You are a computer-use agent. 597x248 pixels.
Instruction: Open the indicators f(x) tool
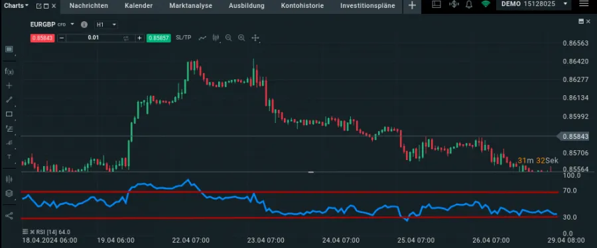point(9,71)
